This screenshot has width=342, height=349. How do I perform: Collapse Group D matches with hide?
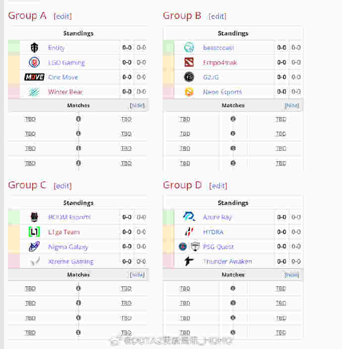coord(292,276)
